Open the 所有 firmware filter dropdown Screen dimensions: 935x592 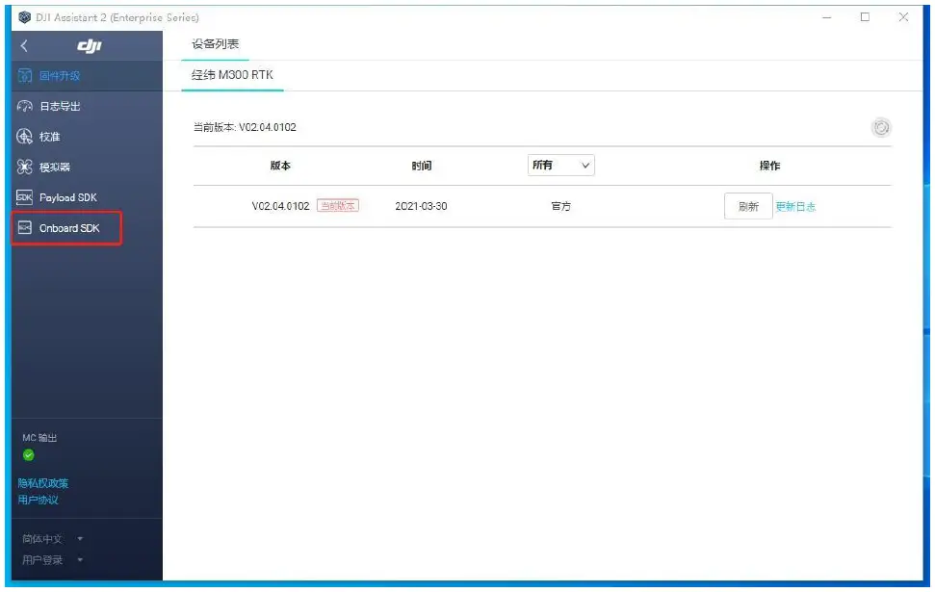coord(561,165)
